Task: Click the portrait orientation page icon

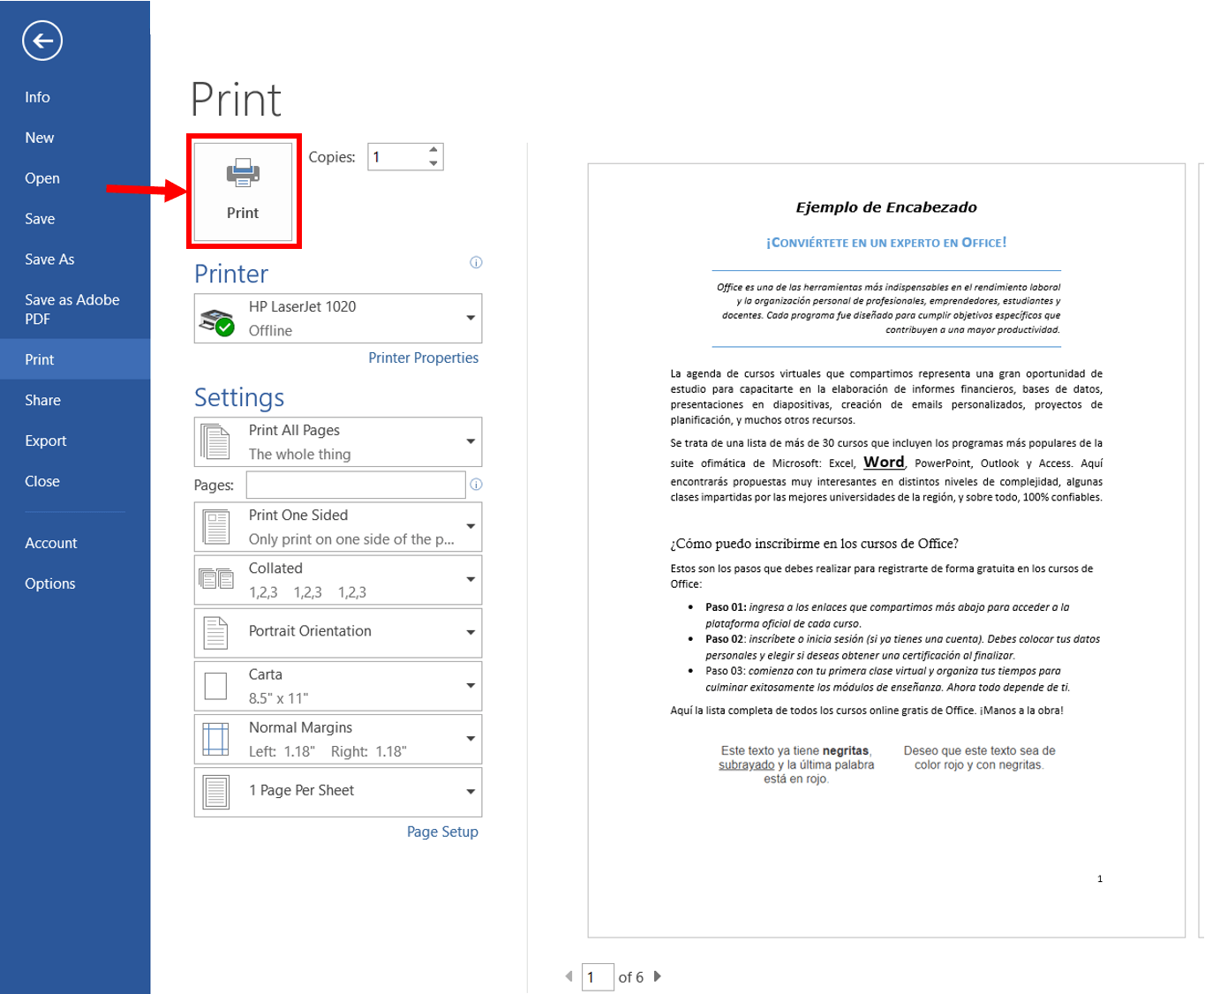Action: (216, 633)
